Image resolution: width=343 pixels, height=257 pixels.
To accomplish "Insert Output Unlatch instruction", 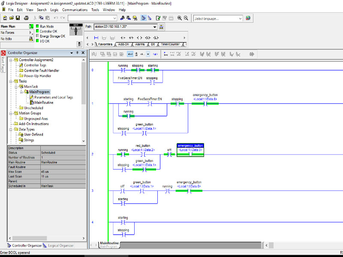I will coord(148,38).
